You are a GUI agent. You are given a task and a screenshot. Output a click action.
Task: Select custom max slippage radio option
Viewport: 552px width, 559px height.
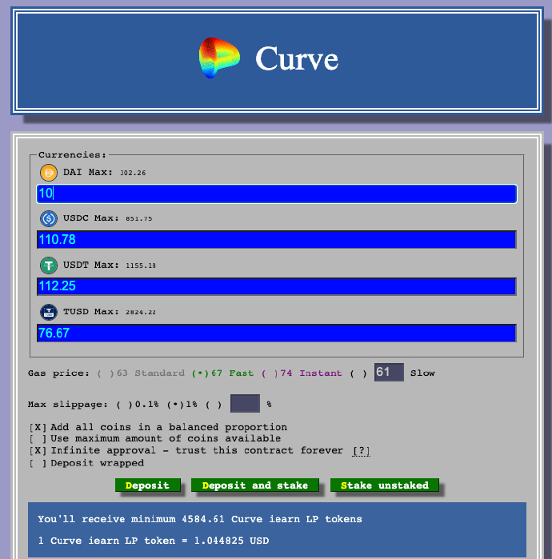214,405
